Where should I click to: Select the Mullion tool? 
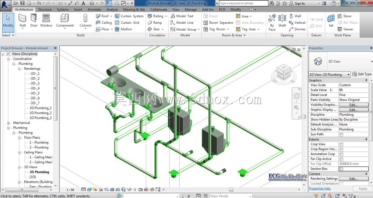124,29
